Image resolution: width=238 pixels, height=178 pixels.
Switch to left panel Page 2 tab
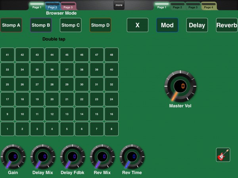click(x=52, y=6)
